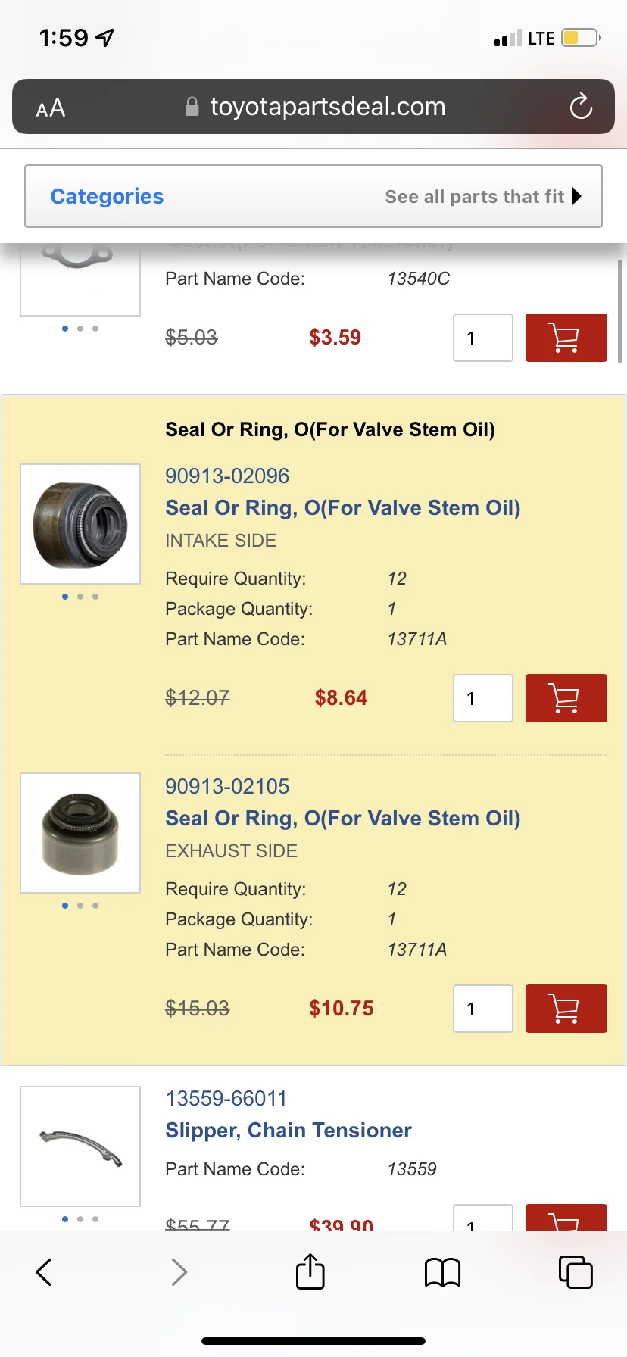Edit quantity field for $8.64 seal
627x1357 pixels.
483,698
